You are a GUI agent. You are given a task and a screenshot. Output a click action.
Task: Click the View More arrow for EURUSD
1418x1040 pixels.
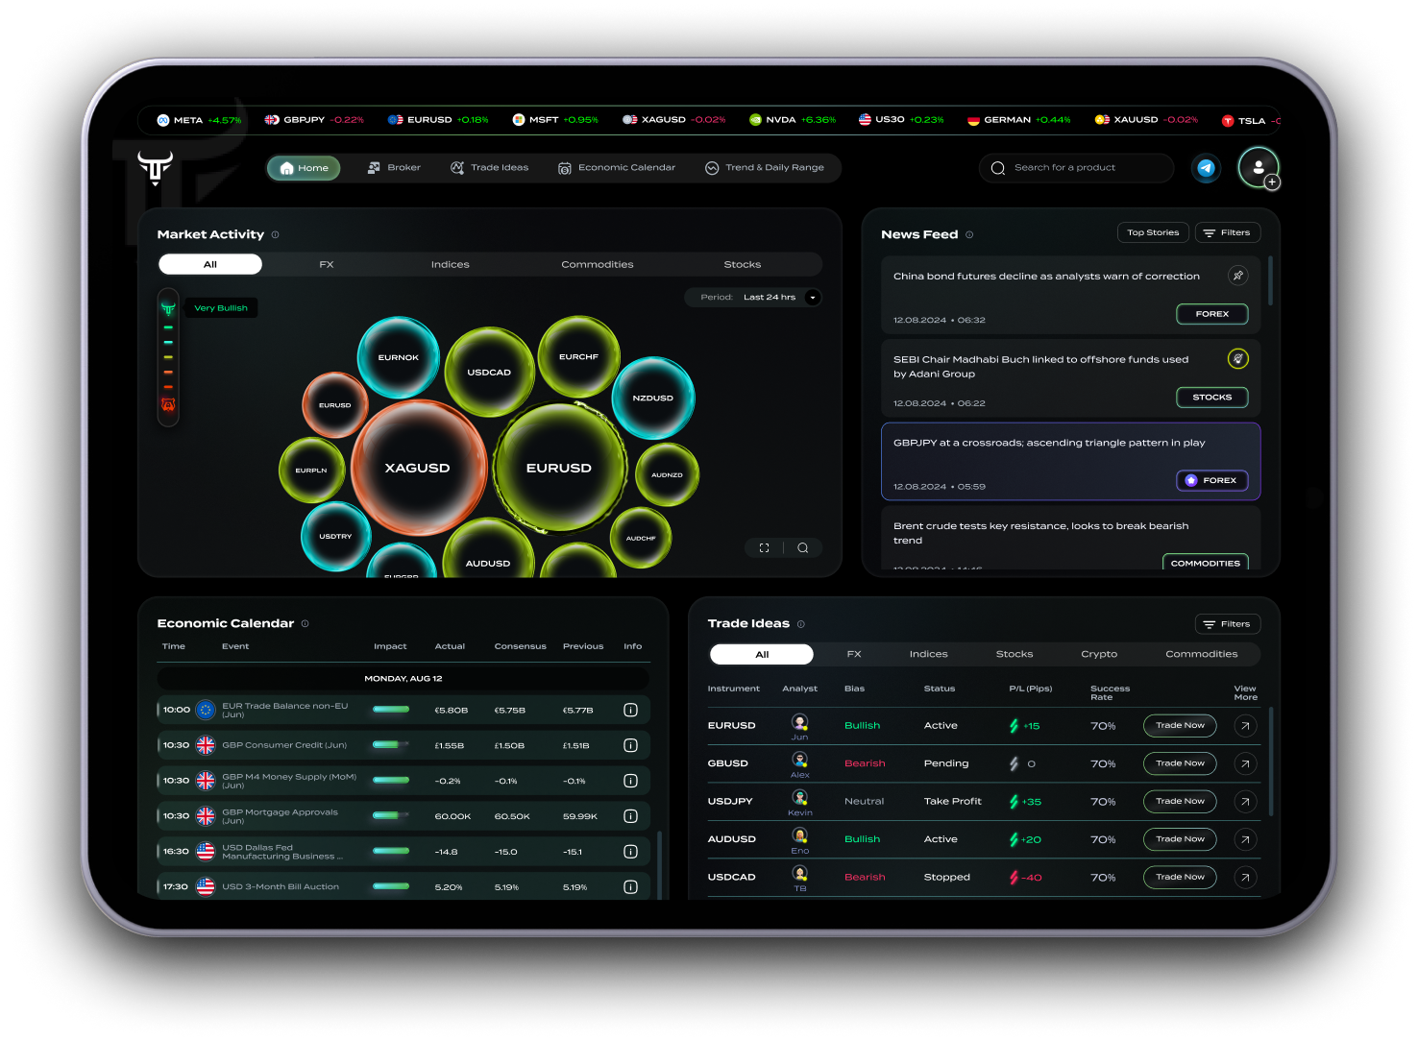(1245, 726)
